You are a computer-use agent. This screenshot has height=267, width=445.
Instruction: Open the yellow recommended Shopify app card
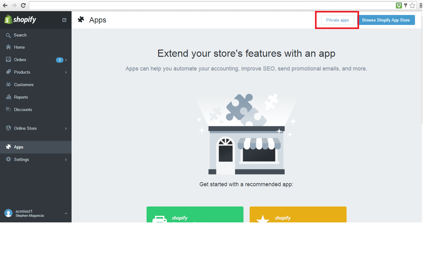click(x=298, y=214)
